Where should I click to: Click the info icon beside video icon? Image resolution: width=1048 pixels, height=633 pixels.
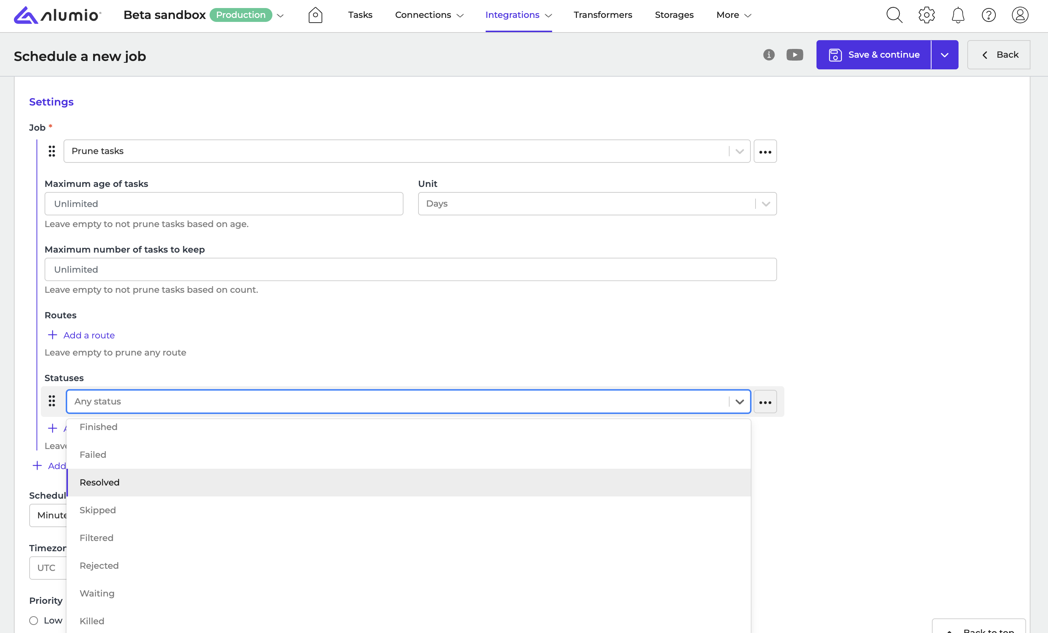click(769, 55)
